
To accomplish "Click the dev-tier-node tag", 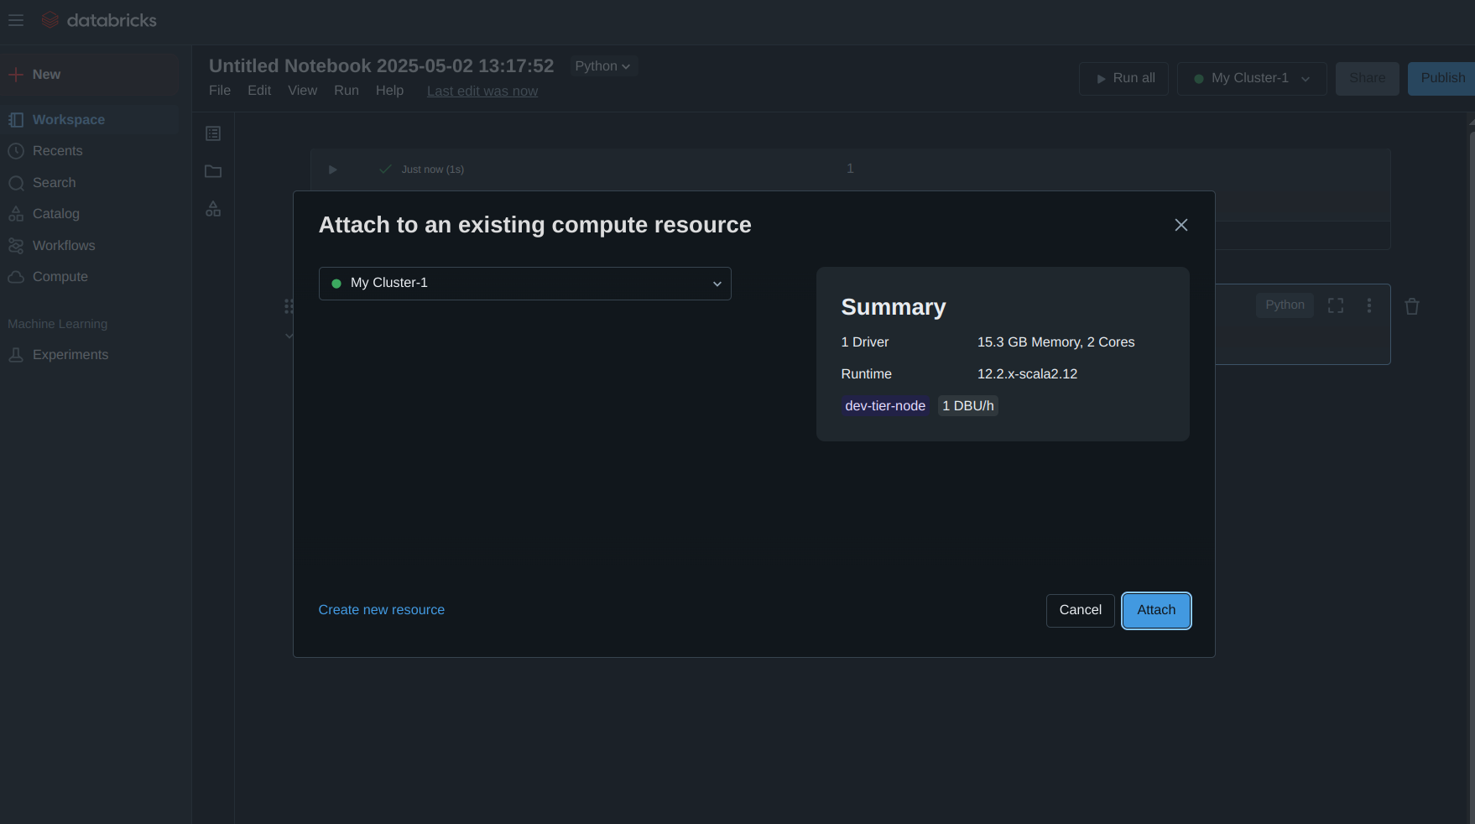I will [885, 406].
